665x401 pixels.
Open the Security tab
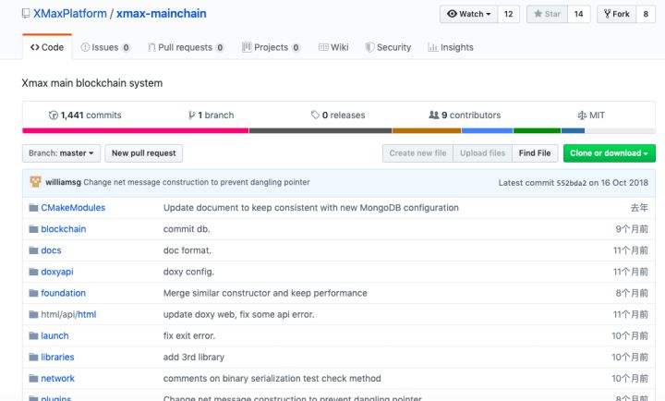click(388, 47)
